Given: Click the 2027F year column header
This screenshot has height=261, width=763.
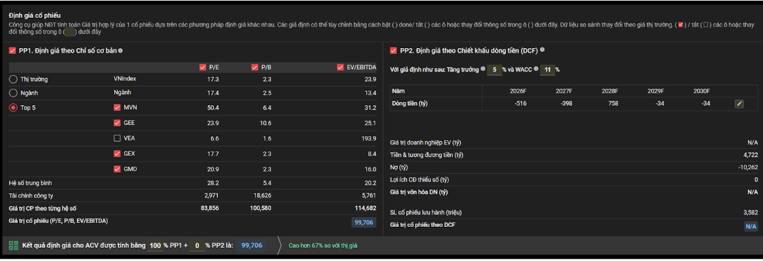Looking at the screenshot, I should coord(564,91).
